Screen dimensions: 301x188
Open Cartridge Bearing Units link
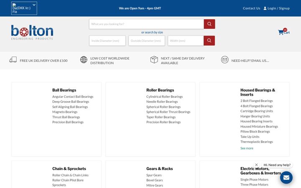point(257,111)
